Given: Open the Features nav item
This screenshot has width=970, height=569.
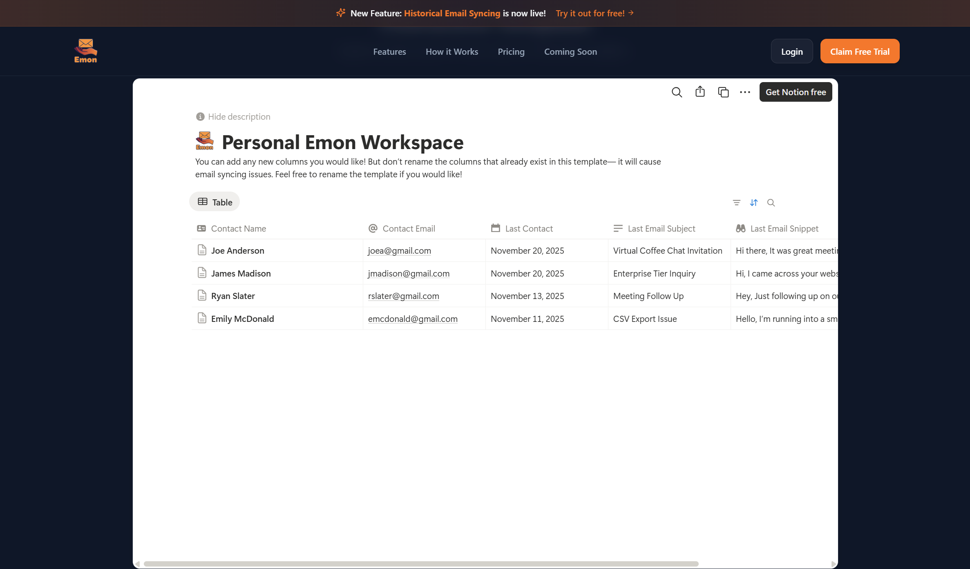Looking at the screenshot, I should click(389, 52).
